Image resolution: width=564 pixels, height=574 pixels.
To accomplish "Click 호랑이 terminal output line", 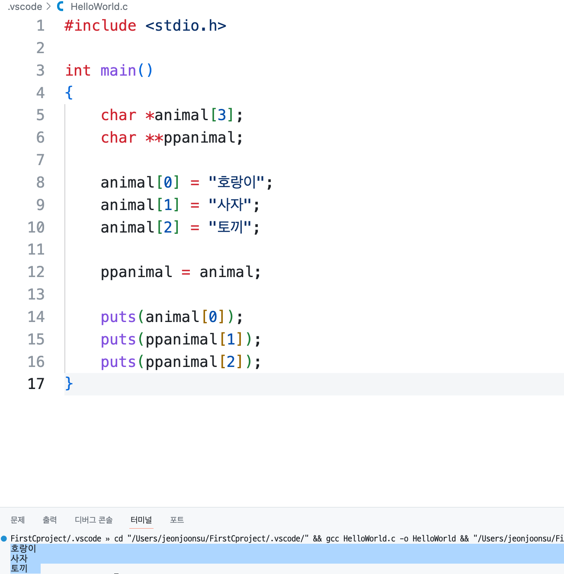I will (x=23, y=548).
